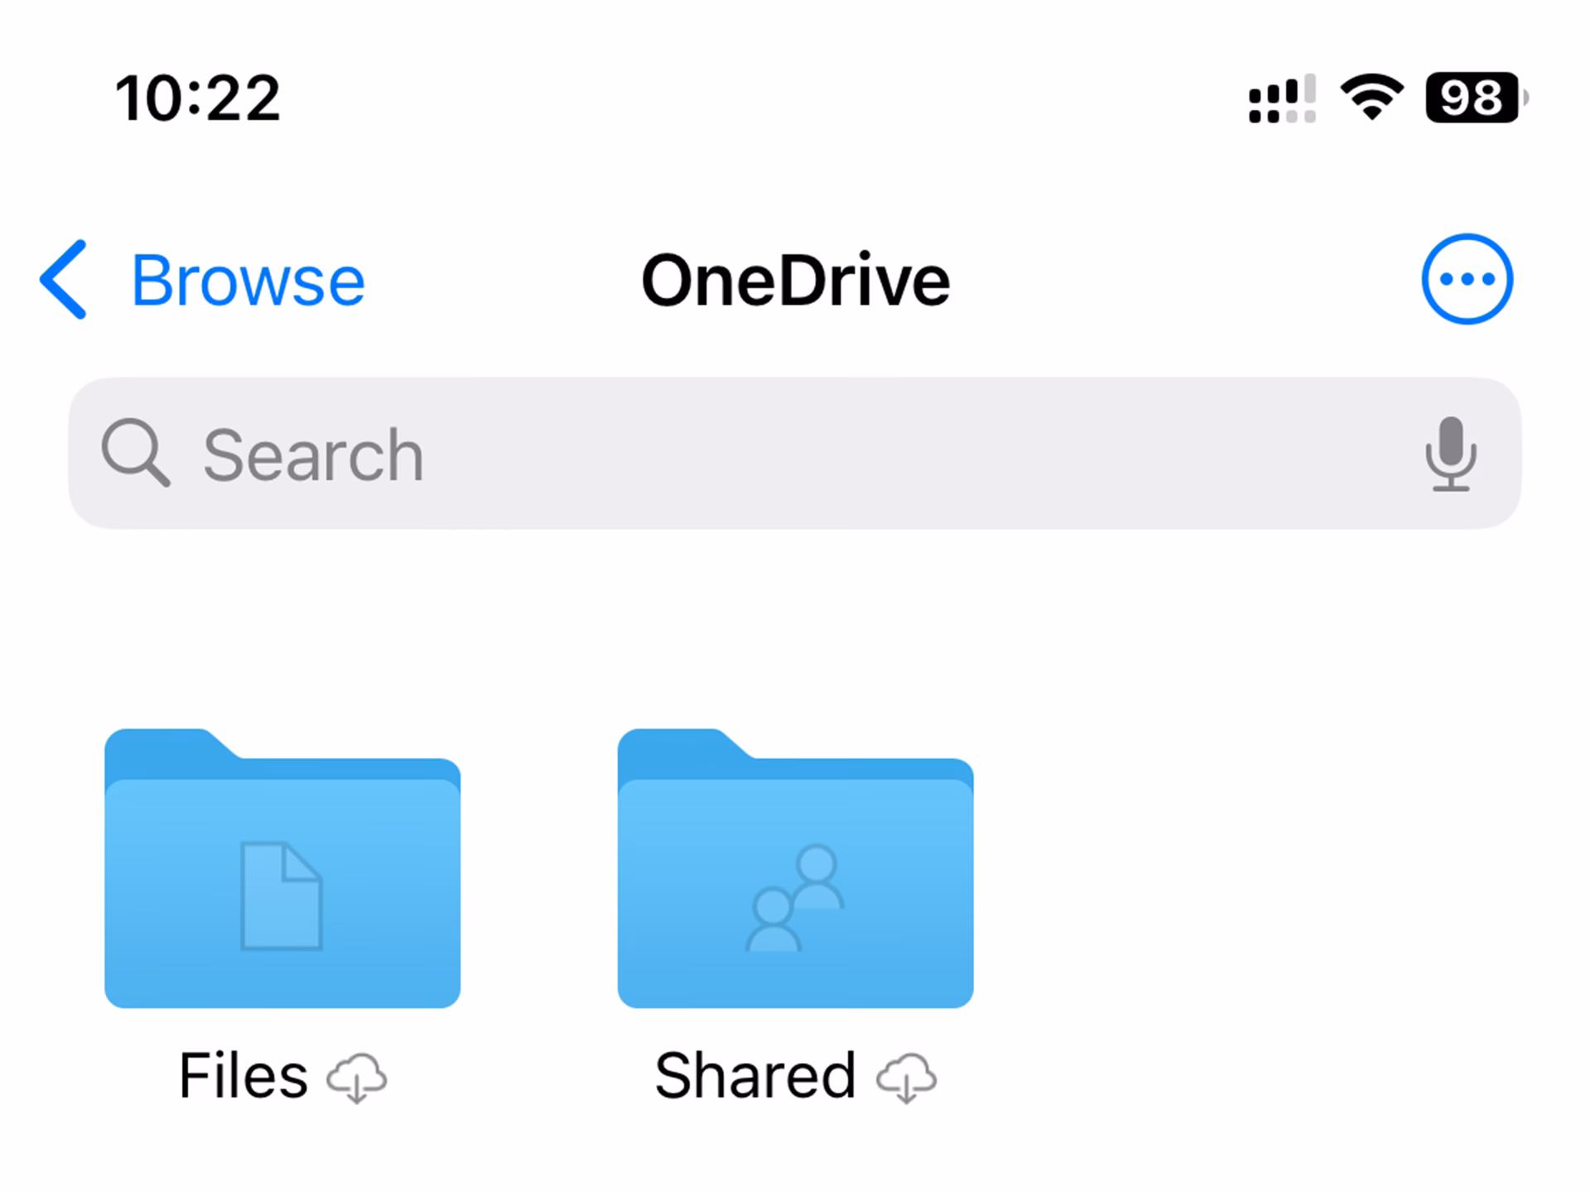
Task: Open the Shared folder
Action: point(795,868)
